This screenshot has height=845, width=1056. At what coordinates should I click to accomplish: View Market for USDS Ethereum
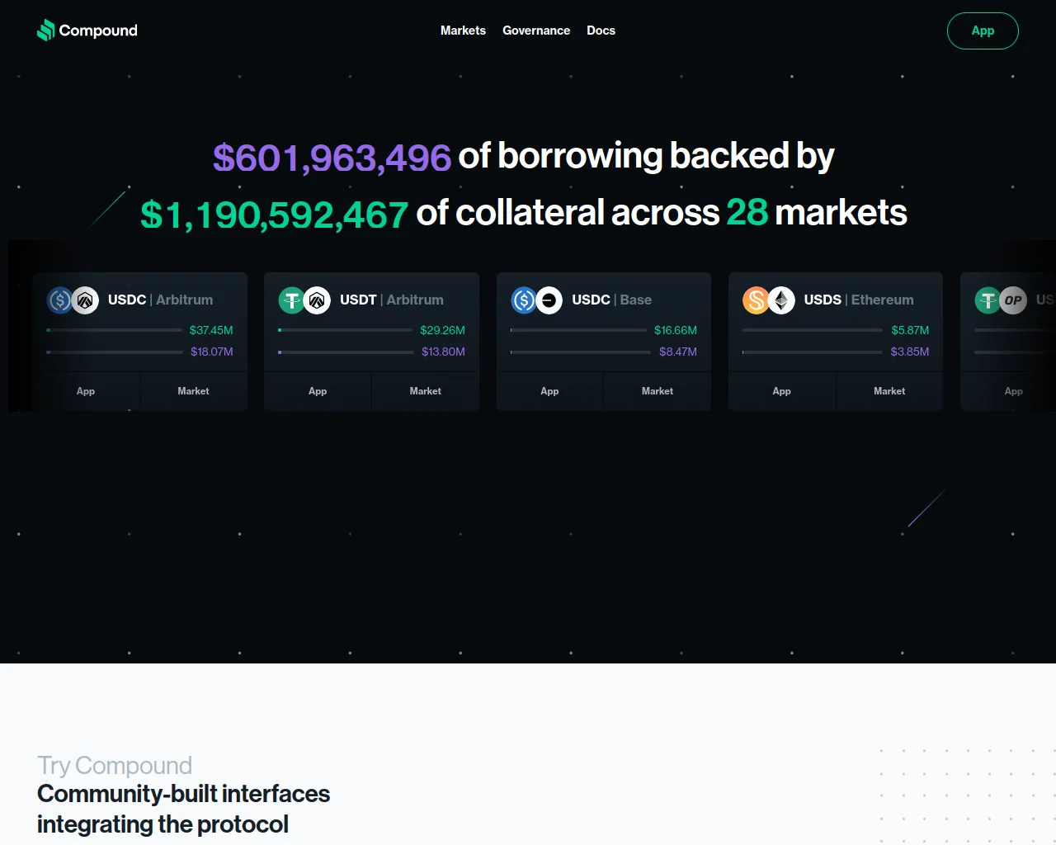pyautogui.click(x=889, y=391)
